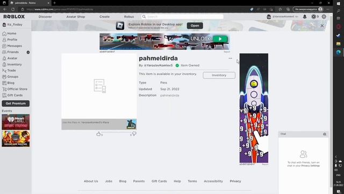Click the Roblox logo
Image resolution: width=344 pixels, height=194 pixels.
tap(14, 17)
